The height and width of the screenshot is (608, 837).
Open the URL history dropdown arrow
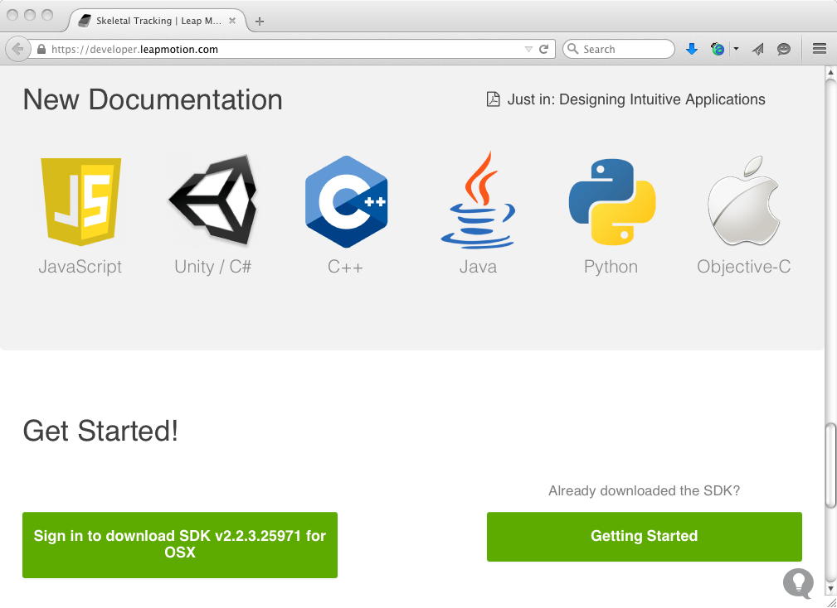[528, 49]
